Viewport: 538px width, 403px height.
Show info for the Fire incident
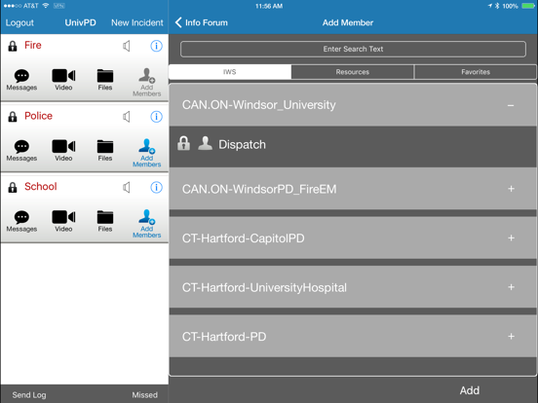(x=156, y=46)
